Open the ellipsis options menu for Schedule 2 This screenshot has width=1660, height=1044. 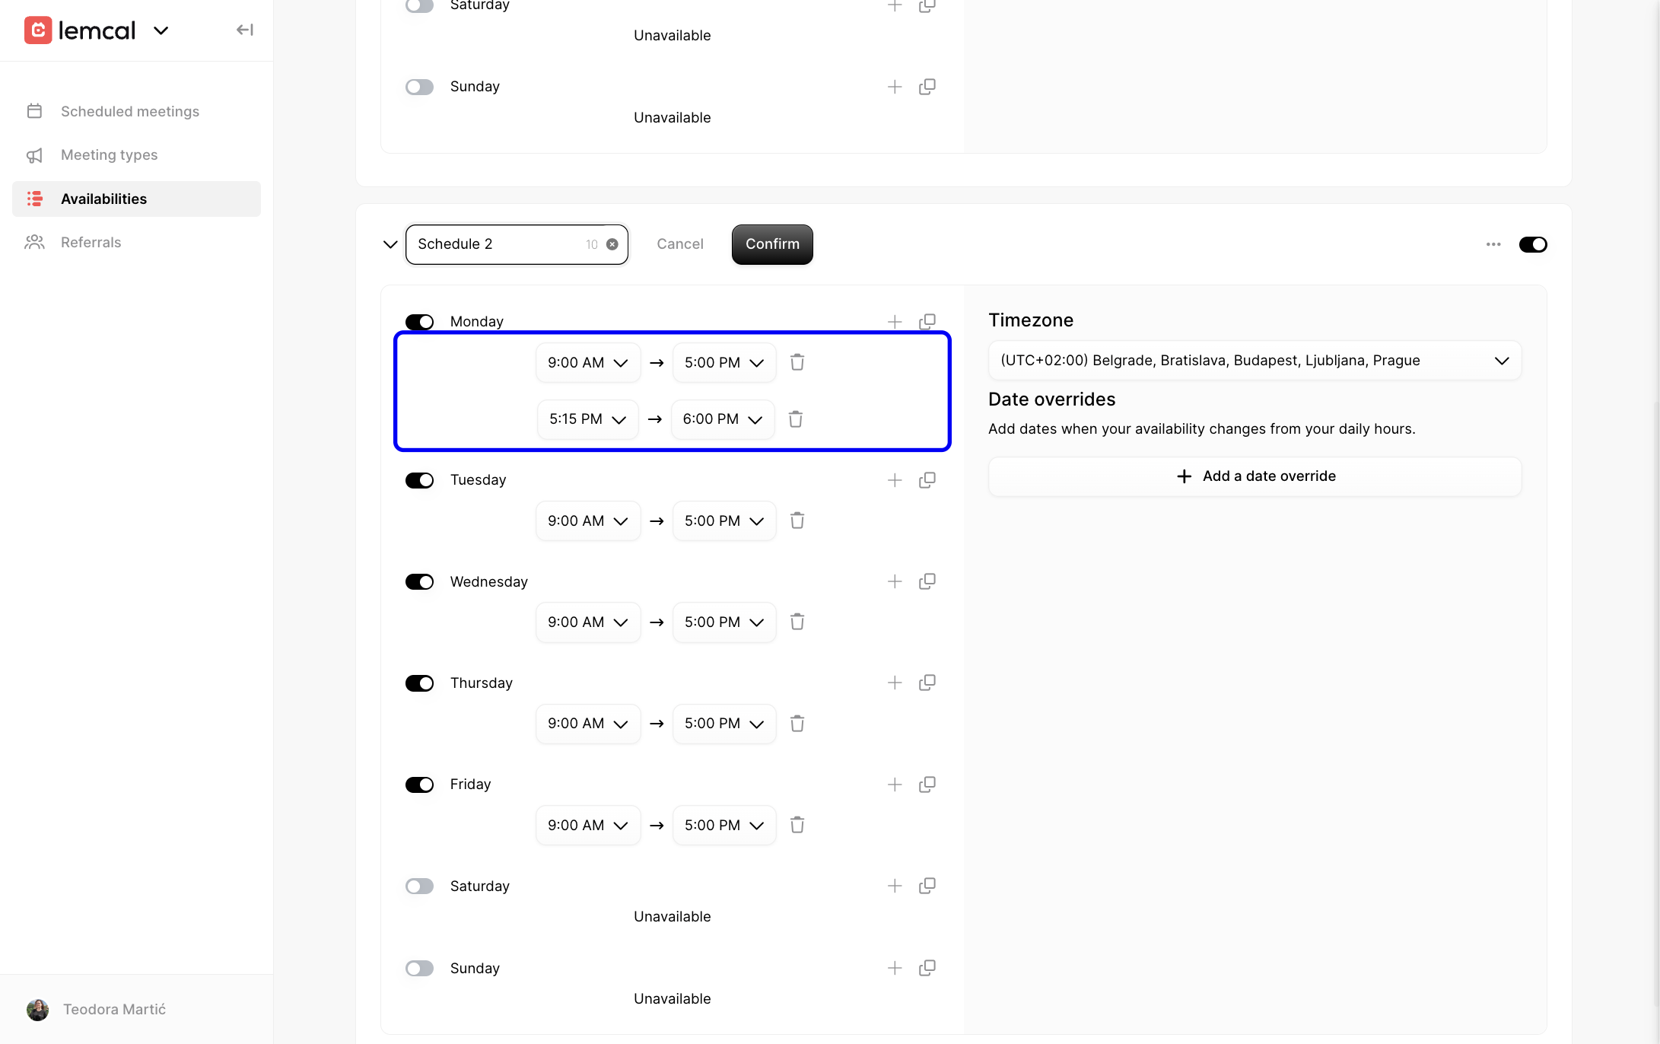1493,244
